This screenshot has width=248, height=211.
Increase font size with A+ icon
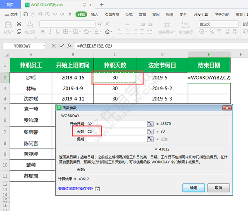click(x=100, y=24)
